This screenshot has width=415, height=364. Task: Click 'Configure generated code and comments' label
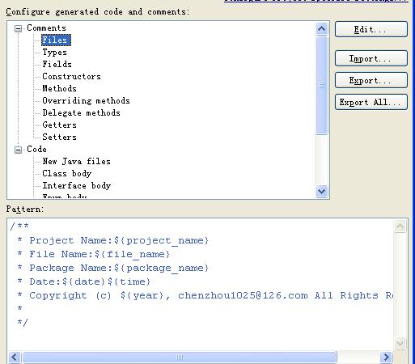tap(98, 12)
